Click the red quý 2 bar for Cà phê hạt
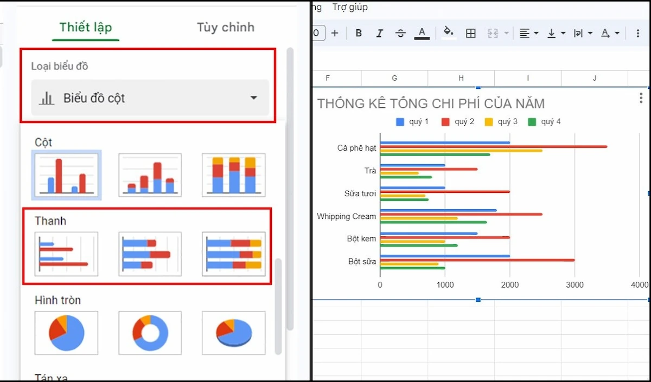651x382 pixels. (494, 147)
